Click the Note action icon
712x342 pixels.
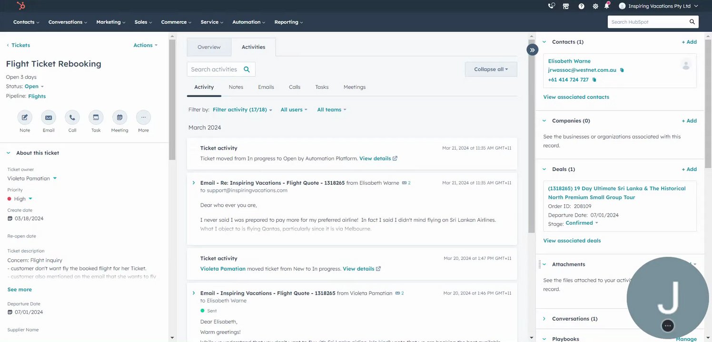(x=25, y=117)
